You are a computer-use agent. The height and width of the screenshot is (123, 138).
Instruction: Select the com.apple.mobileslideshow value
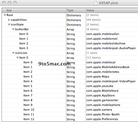(x=106, y=43)
